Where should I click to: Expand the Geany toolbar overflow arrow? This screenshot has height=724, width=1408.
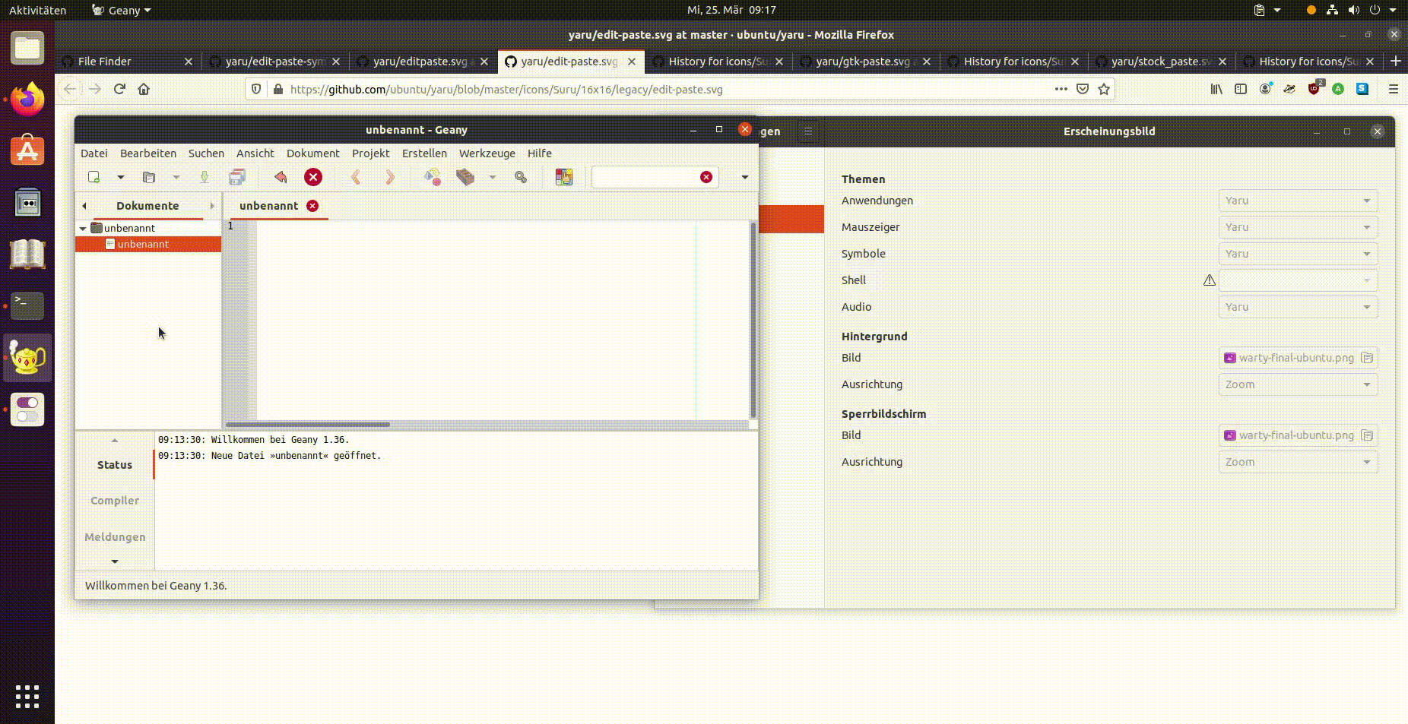tap(744, 177)
